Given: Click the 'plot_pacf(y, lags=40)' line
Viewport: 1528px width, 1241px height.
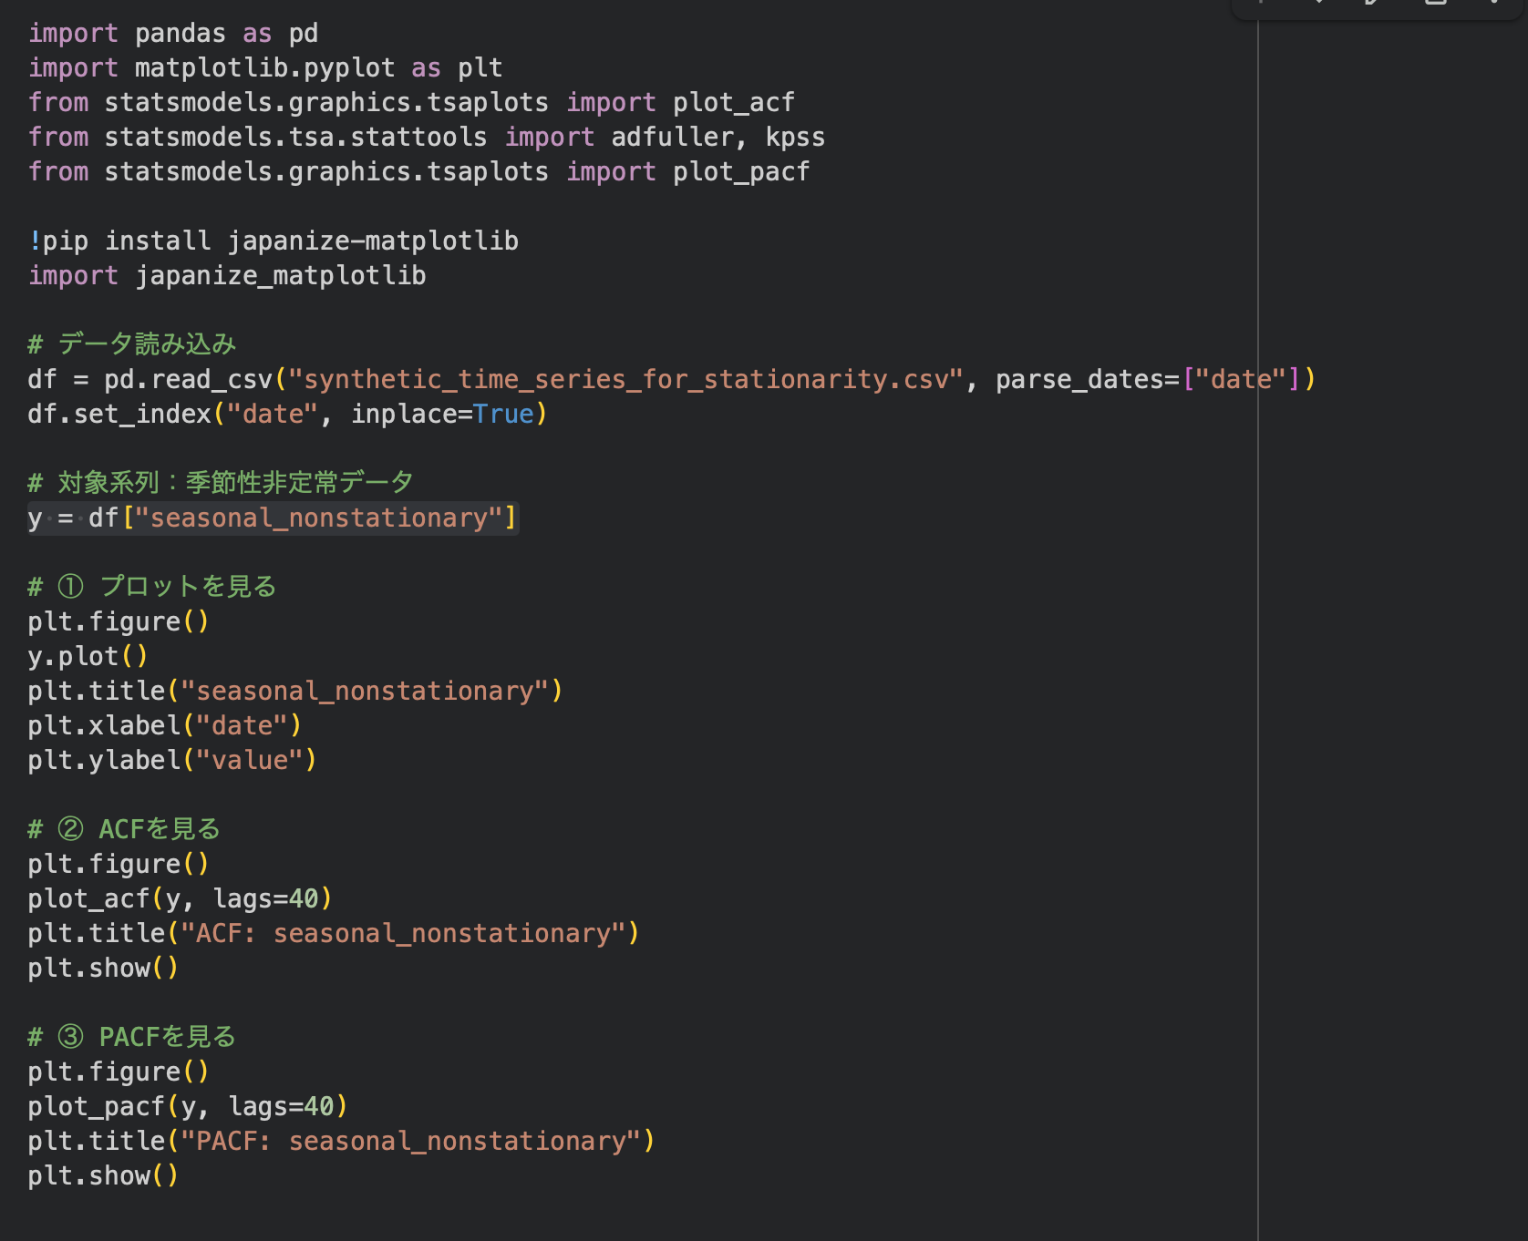Looking at the screenshot, I should (x=188, y=1107).
